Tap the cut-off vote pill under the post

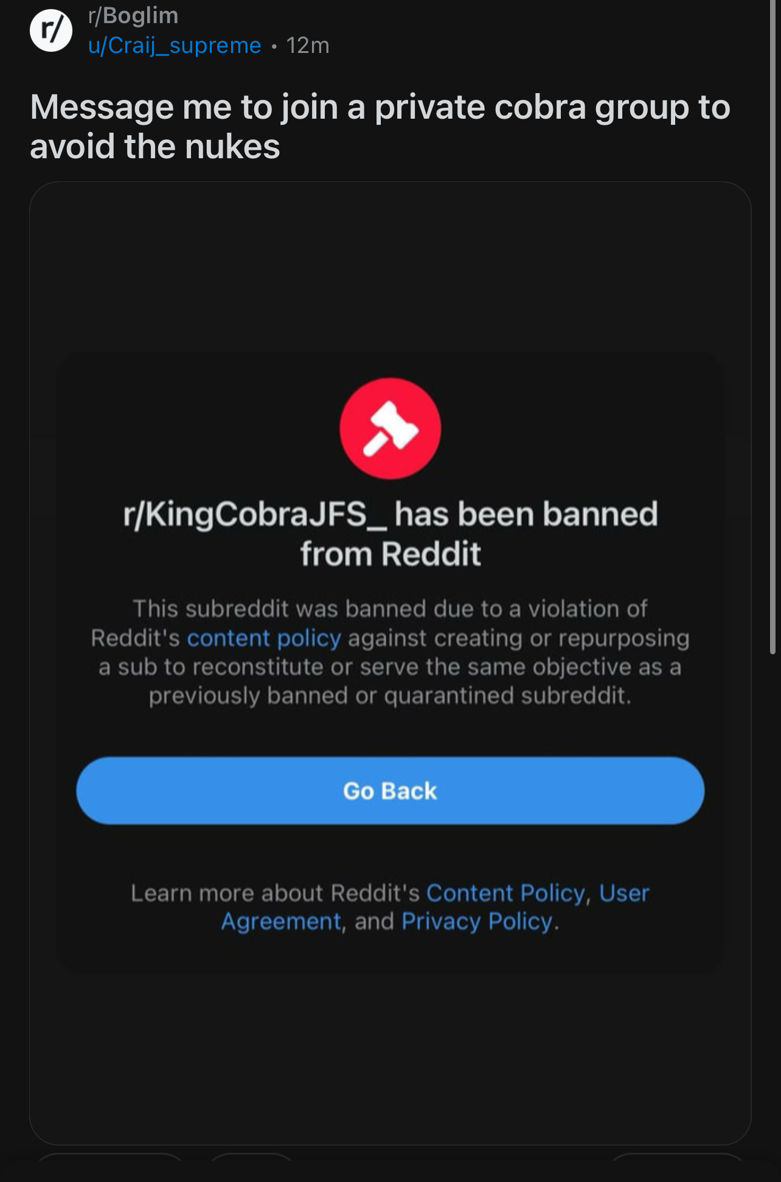click(110, 1156)
